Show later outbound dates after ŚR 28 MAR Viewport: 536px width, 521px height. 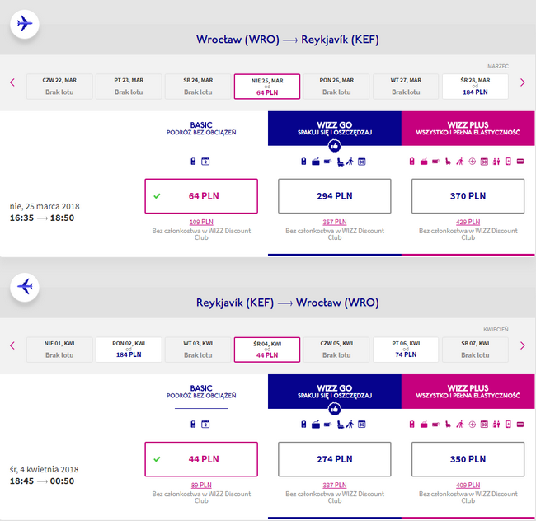tap(522, 82)
